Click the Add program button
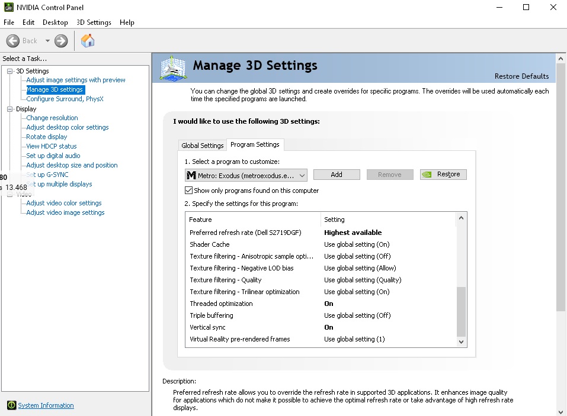Viewport: 567px width, 416px height. pyautogui.click(x=337, y=175)
